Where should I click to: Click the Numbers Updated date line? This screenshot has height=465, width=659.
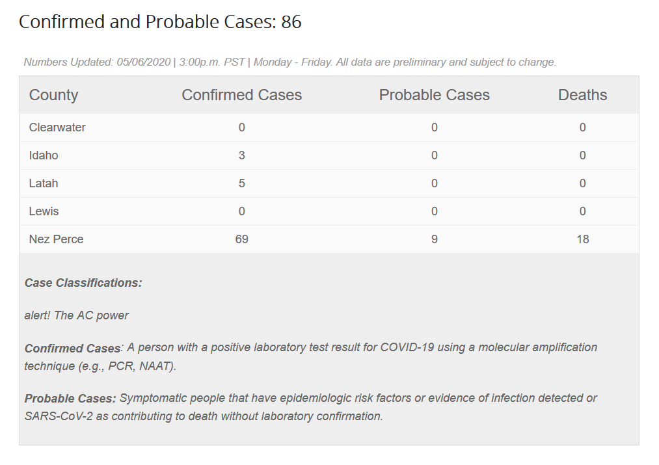pos(289,62)
